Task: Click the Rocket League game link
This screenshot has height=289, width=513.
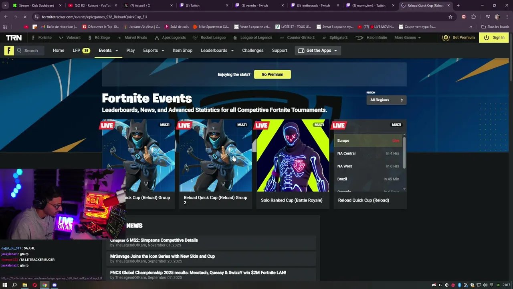Action: point(209,38)
